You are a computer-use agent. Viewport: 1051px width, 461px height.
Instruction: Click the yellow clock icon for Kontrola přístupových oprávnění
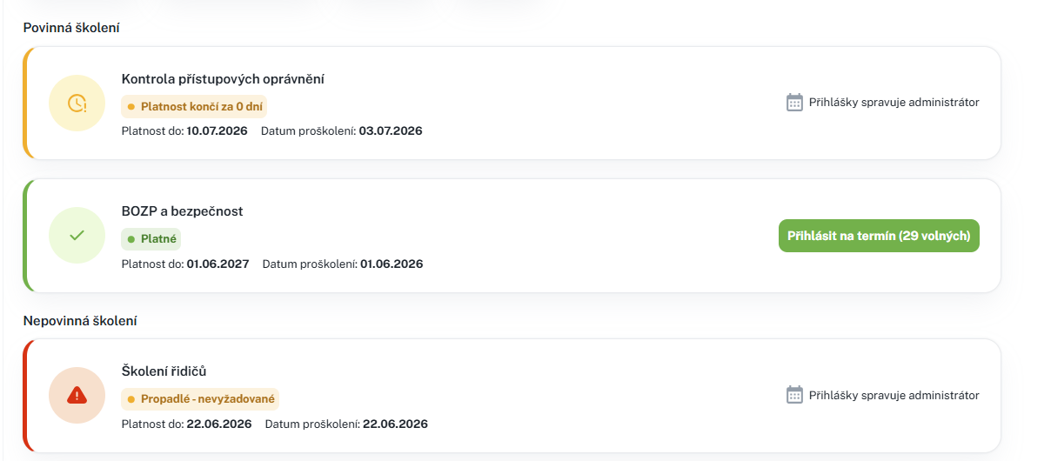[77, 104]
